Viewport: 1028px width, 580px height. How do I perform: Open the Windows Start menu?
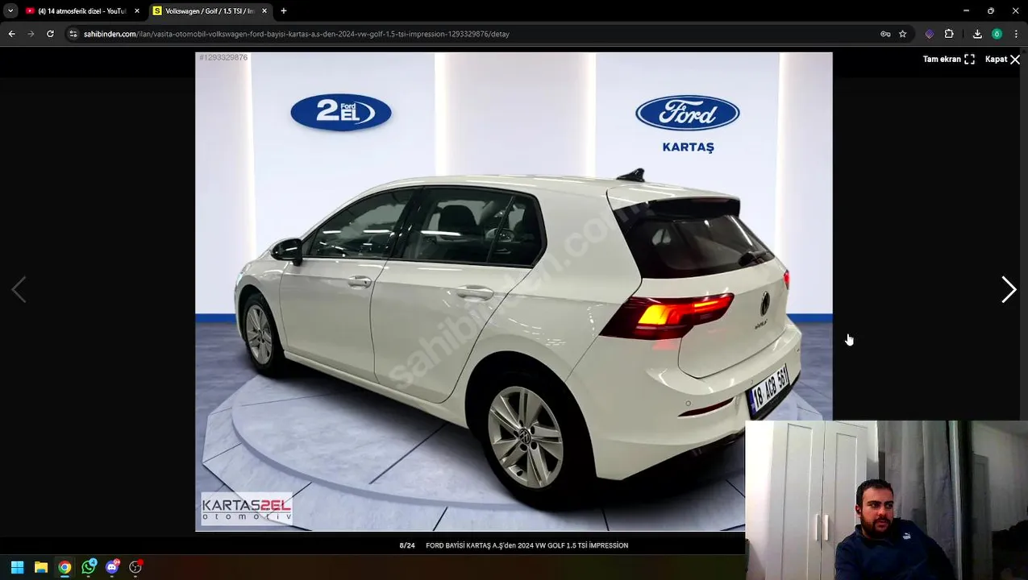pyautogui.click(x=17, y=567)
